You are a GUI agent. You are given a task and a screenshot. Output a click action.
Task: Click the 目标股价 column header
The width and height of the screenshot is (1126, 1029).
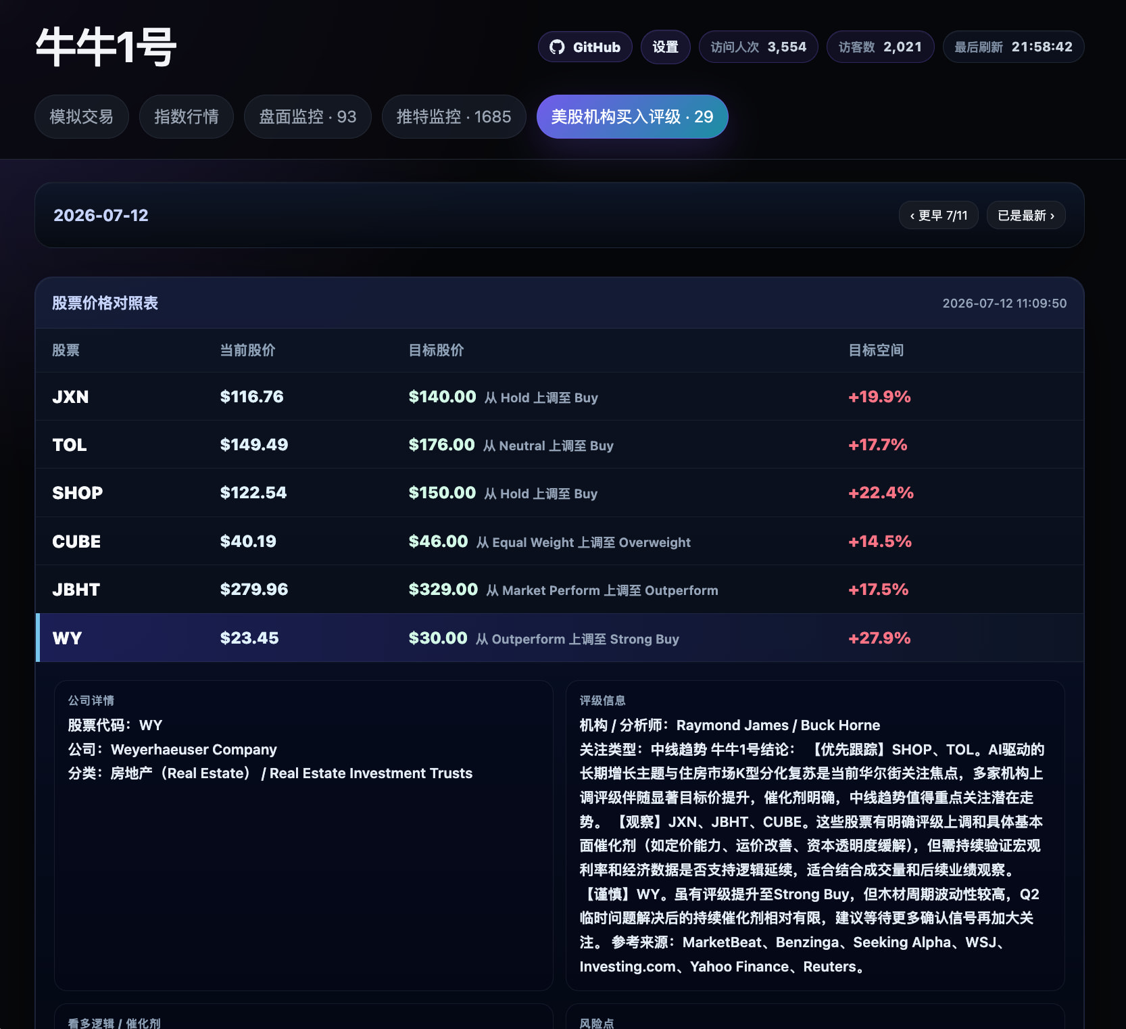(436, 350)
